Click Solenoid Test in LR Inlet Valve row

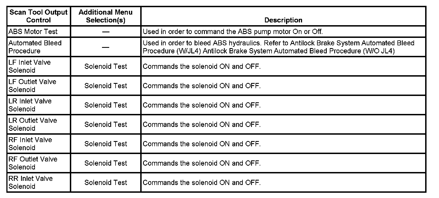coord(106,105)
